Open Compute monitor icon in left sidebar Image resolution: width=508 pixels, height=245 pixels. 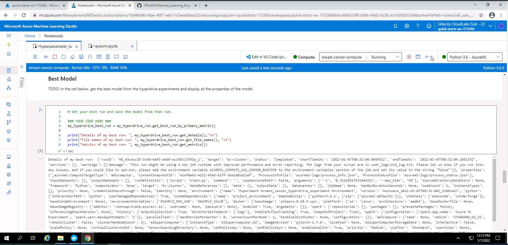click(x=9, y=157)
